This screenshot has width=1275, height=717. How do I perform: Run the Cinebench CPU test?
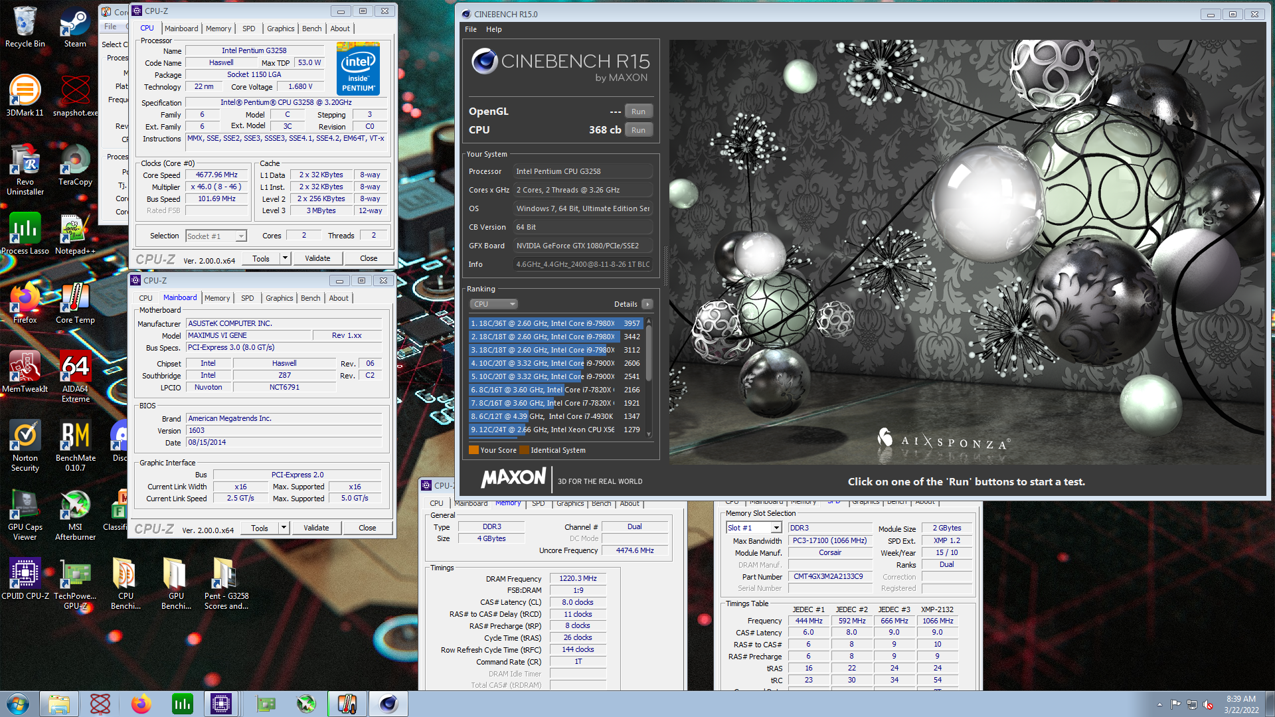point(638,130)
